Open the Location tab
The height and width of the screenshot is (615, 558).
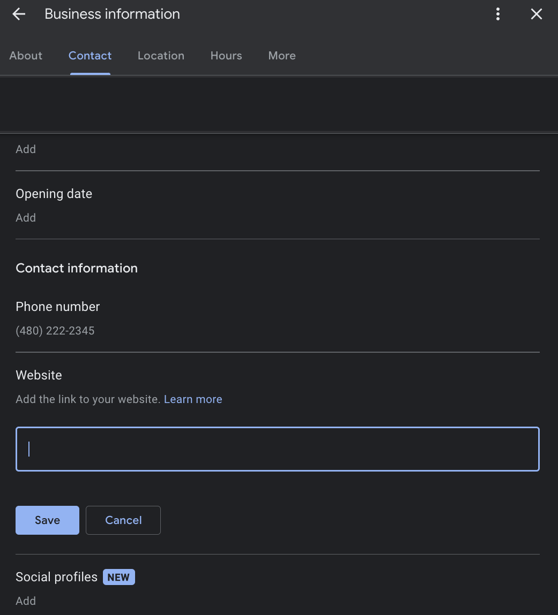(161, 56)
